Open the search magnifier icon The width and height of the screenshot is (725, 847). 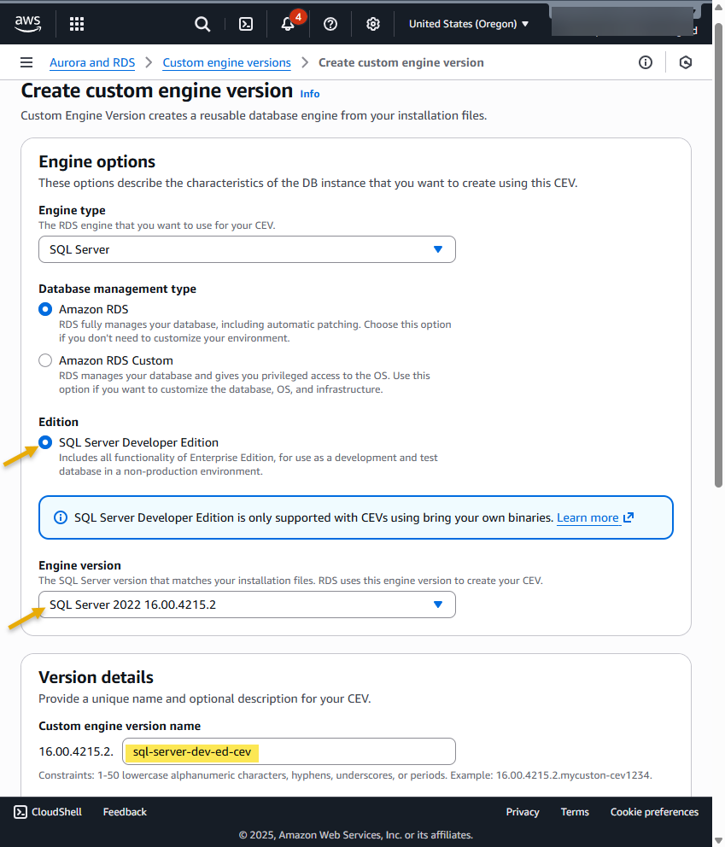click(x=202, y=24)
